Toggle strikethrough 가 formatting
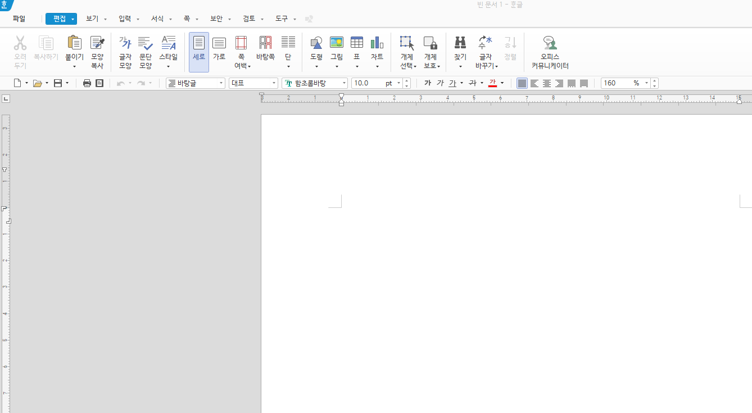752x413 pixels. [473, 83]
